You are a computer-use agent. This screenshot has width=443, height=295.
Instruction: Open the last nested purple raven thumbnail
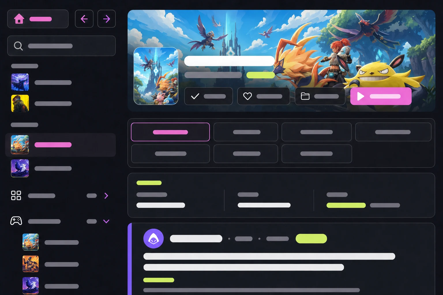click(31, 286)
